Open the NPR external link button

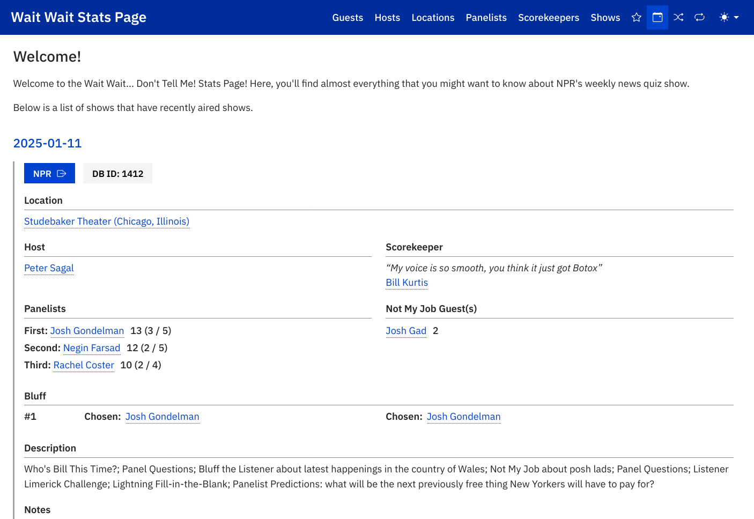49,174
